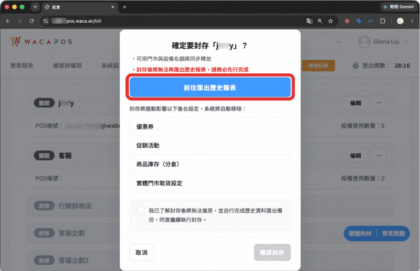Click the 硬體耗材 link
This screenshot has width=420, height=271.
360,234
